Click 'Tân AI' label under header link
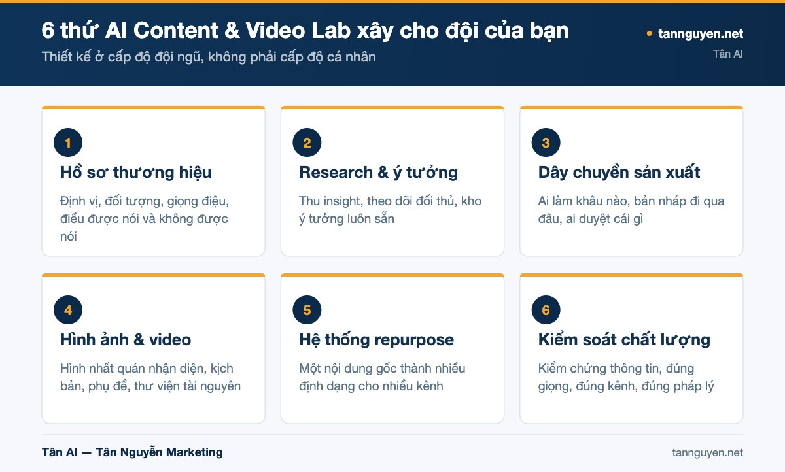 pyautogui.click(x=728, y=54)
